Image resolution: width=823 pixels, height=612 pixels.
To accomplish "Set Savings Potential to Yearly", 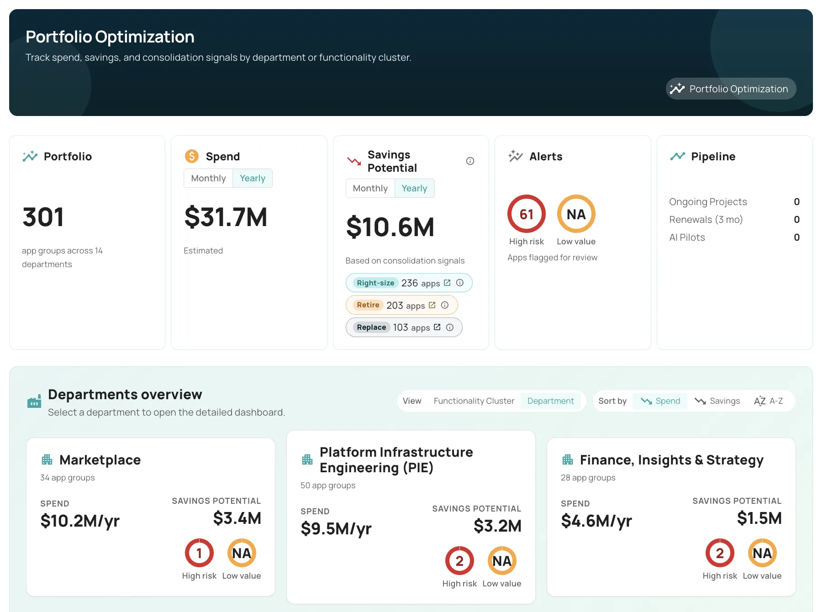I will click(x=414, y=188).
